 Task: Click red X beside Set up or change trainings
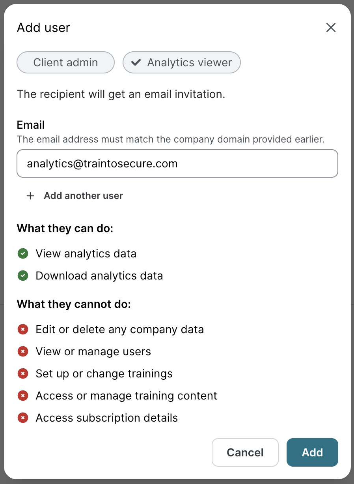23,373
